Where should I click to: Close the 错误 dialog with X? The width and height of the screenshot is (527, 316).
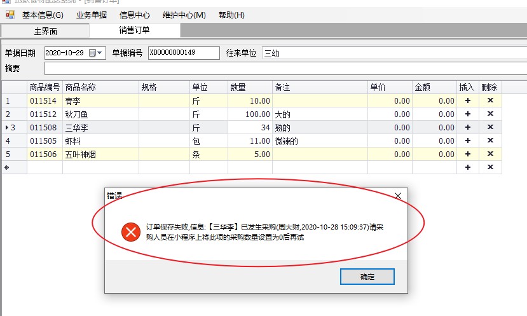(398, 196)
